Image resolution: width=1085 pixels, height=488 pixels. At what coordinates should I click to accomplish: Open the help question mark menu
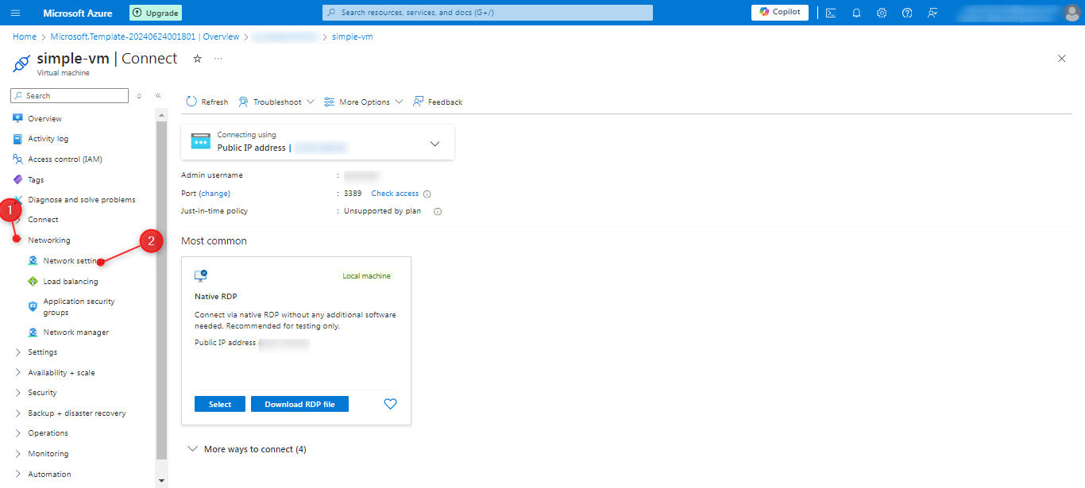907,13
